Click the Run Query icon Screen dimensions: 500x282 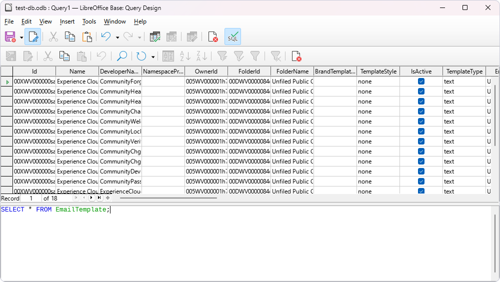[155, 37]
